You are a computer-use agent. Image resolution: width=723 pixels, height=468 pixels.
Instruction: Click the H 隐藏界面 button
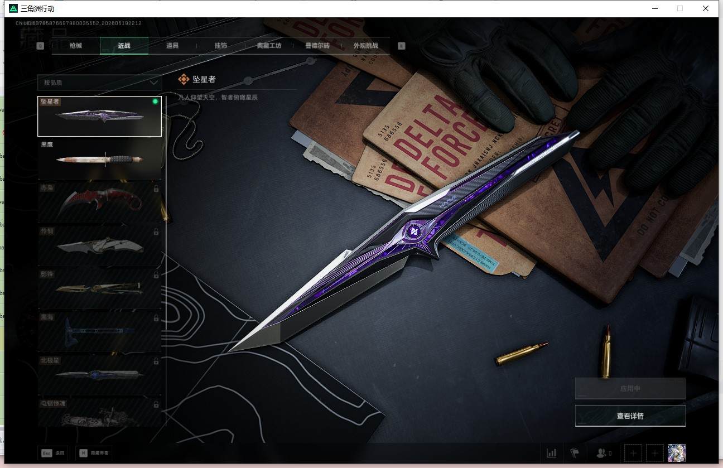tap(94, 453)
